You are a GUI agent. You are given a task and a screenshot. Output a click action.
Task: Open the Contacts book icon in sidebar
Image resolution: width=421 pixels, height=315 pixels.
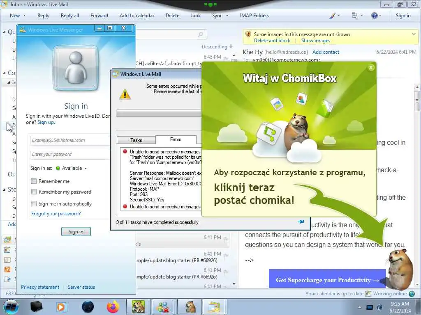(7, 260)
